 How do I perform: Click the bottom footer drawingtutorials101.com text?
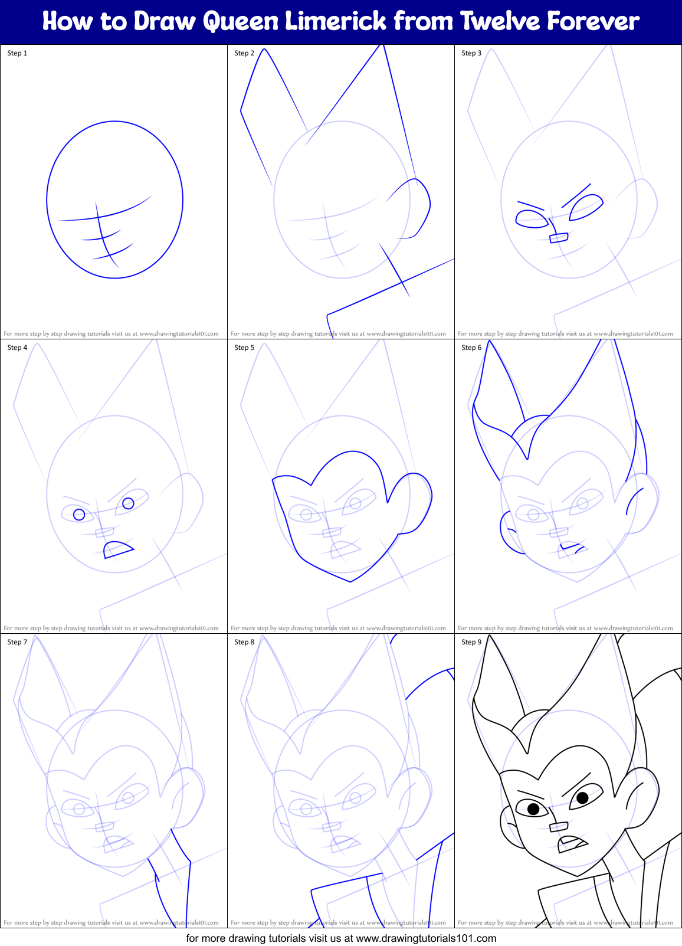tap(341, 938)
